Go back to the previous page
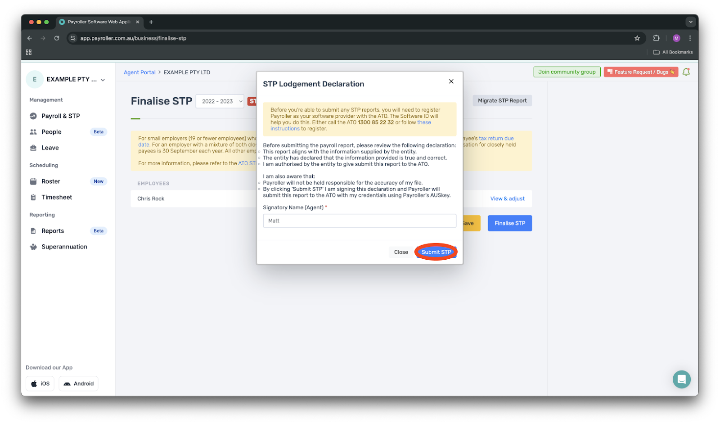Image resolution: width=720 pixels, height=424 pixels. pos(30,38)
